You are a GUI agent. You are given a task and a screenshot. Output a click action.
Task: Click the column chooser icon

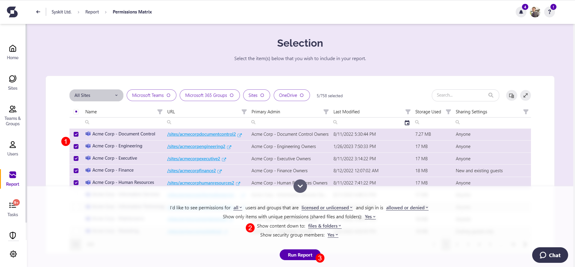pos(512,96)
